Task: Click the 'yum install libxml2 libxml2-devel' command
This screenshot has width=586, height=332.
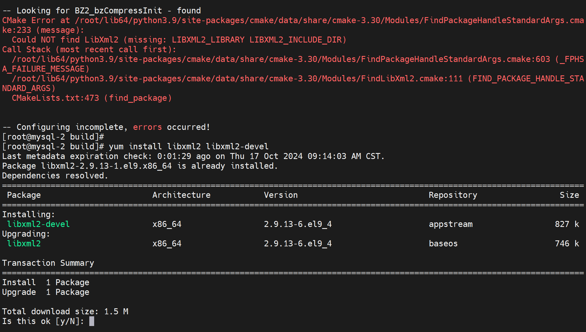Action: pos(189,146)
